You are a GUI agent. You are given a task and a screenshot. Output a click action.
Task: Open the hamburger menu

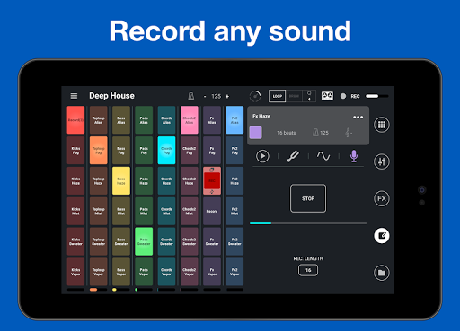click(x=74, y=96)
